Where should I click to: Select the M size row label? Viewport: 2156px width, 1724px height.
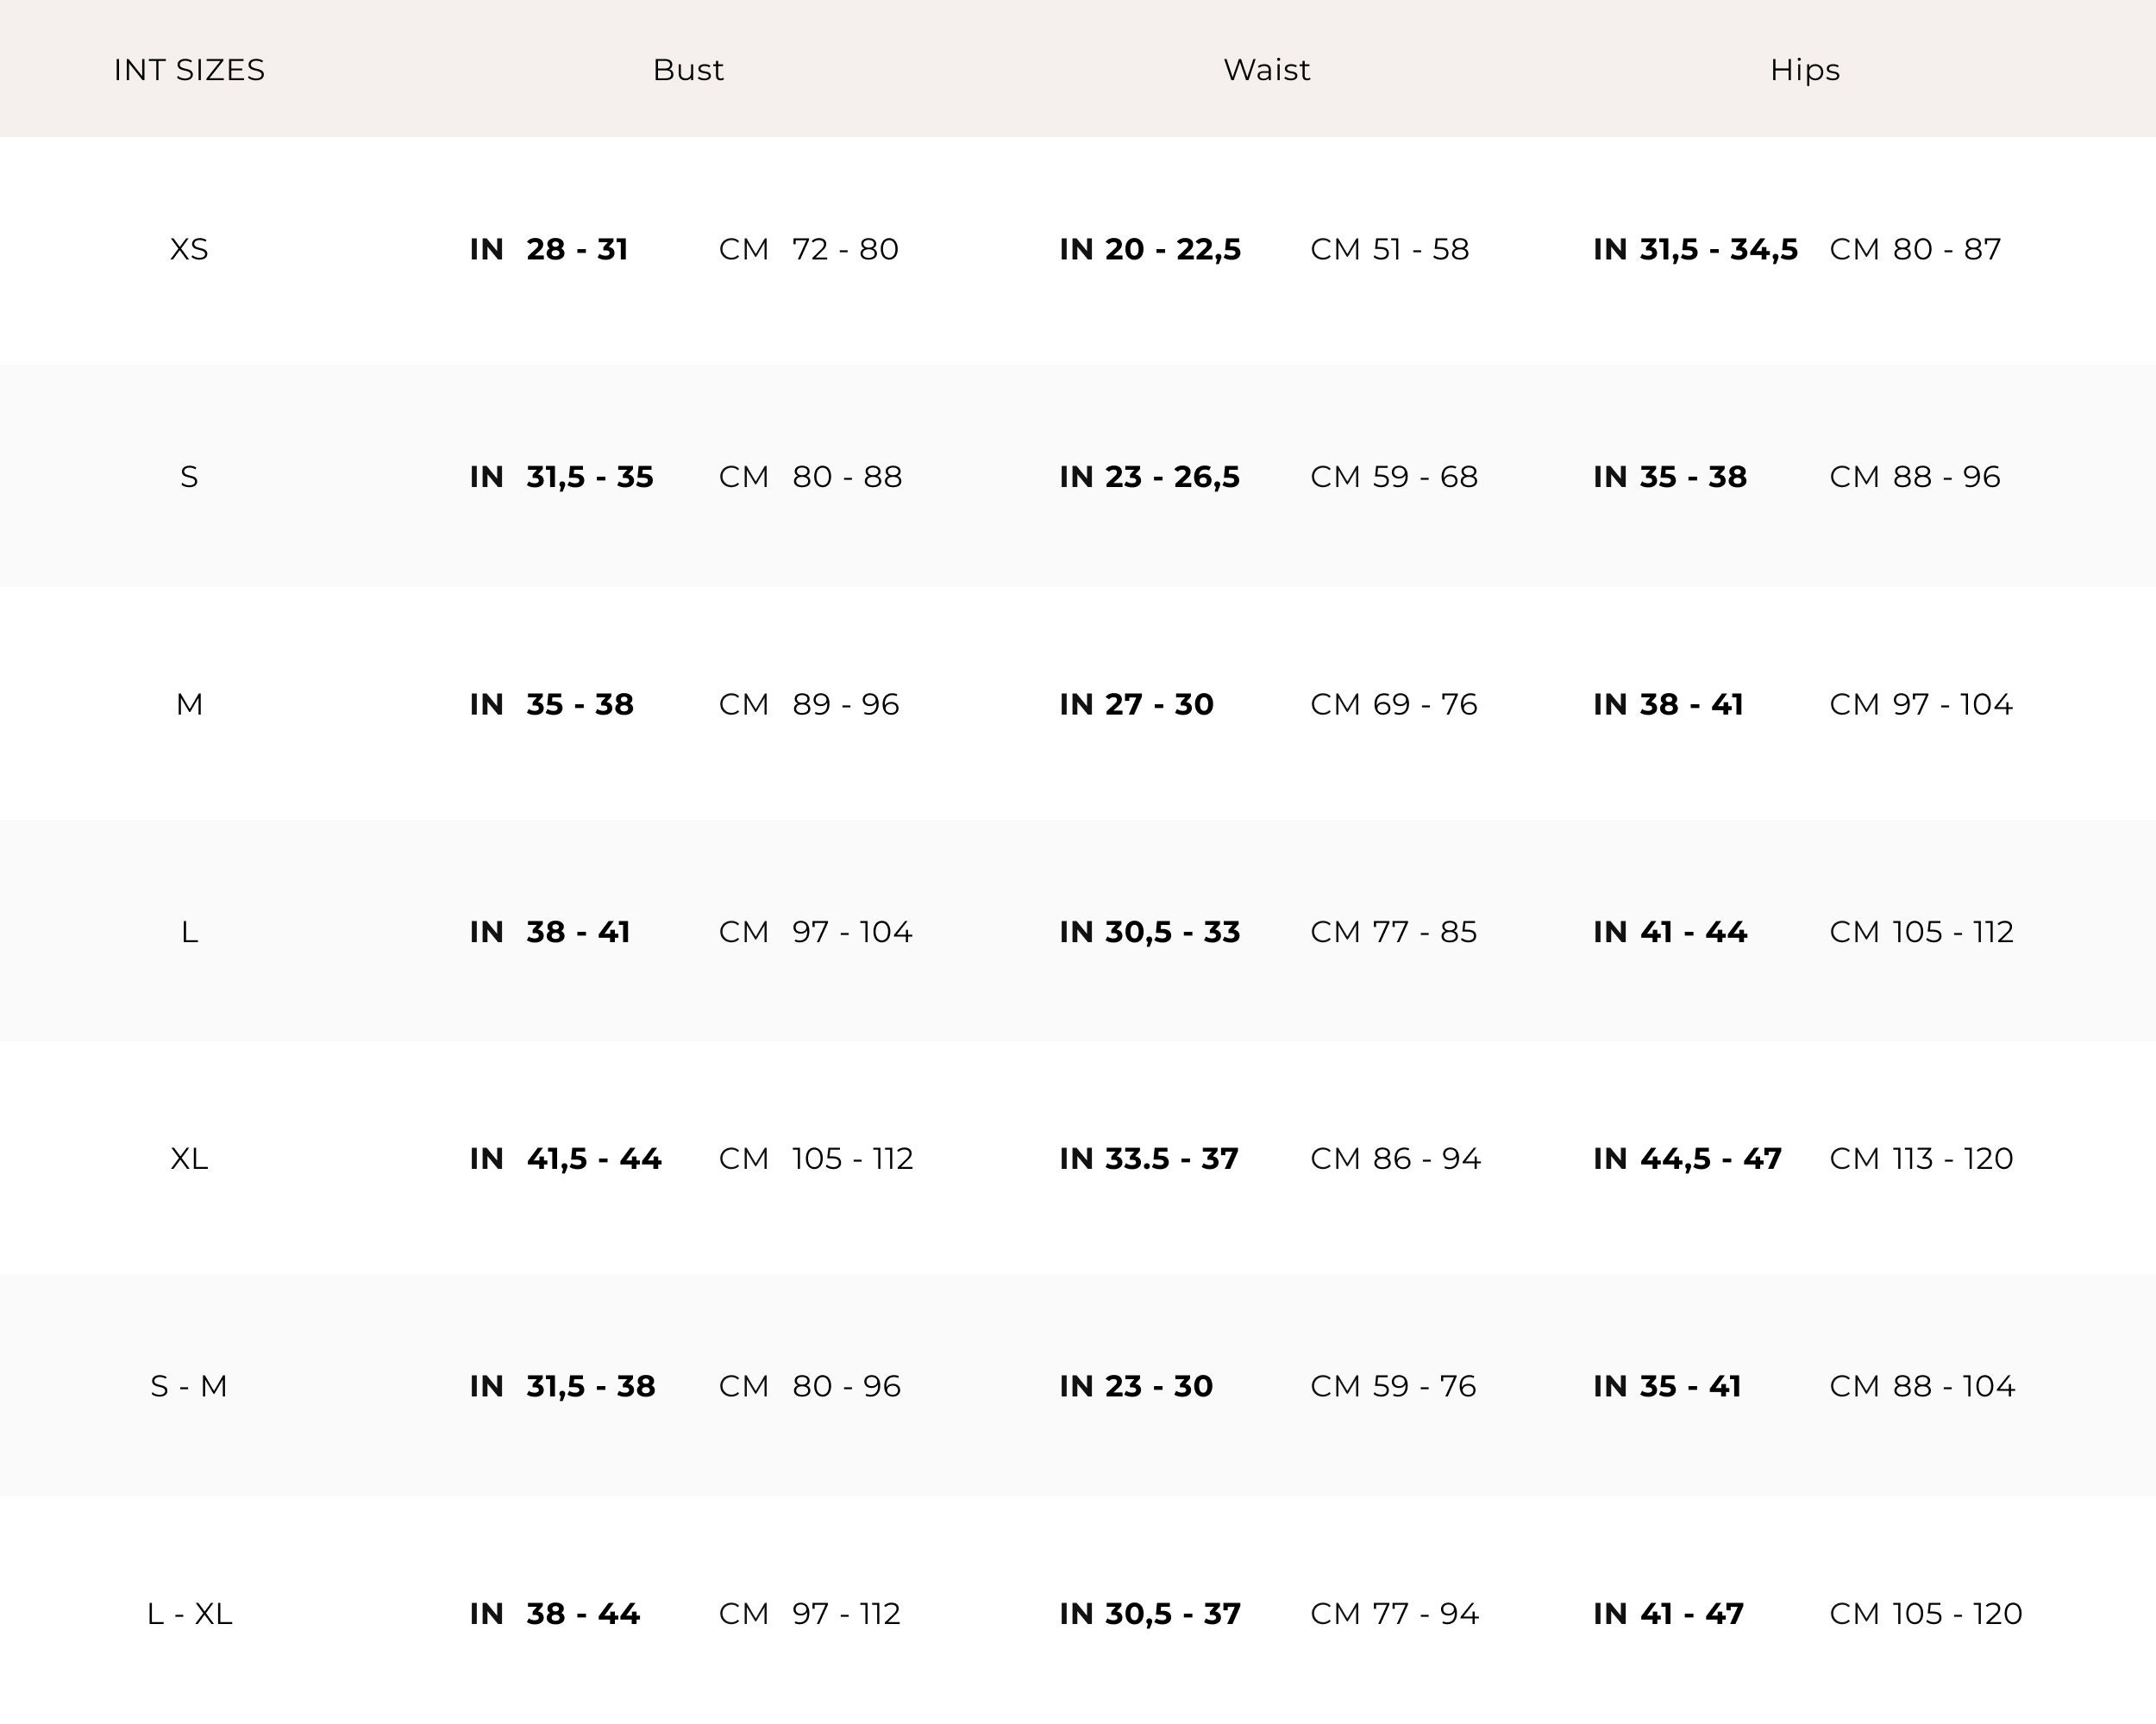tap(189, 704)
